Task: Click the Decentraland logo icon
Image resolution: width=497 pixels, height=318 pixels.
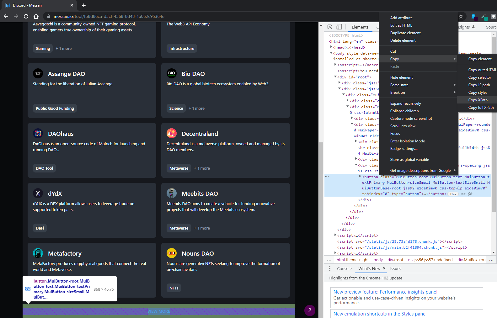Action: click(172, 133)
